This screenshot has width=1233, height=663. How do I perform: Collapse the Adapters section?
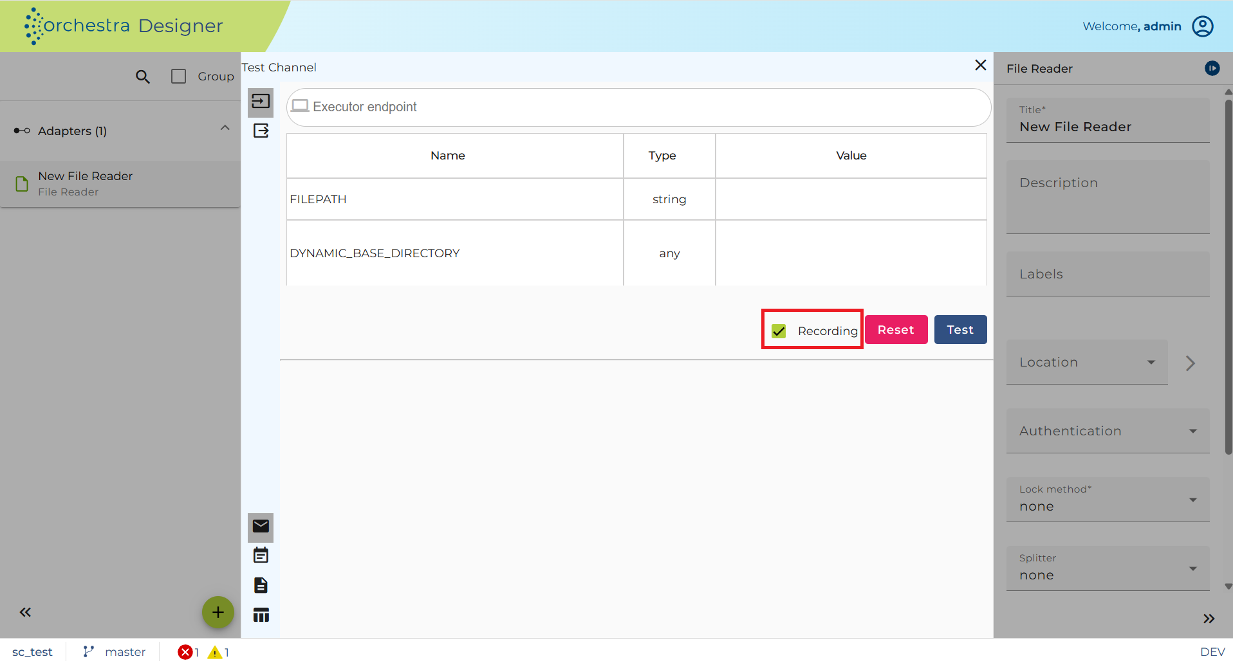tap(225, 128)
